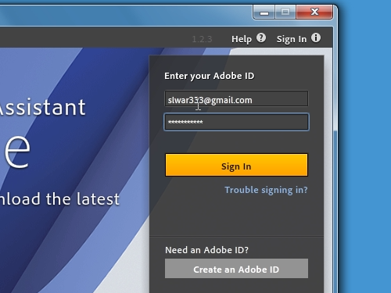Click the Enter your Adobe ID heading
This screenshot has height=293, width=391.
(210, 76)
